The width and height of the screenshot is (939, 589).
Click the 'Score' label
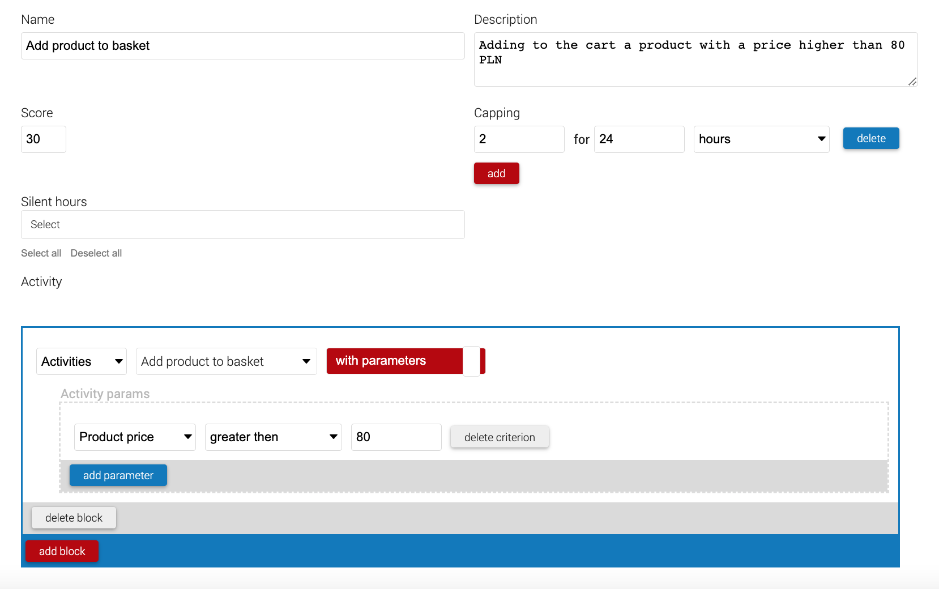(37, 113)
